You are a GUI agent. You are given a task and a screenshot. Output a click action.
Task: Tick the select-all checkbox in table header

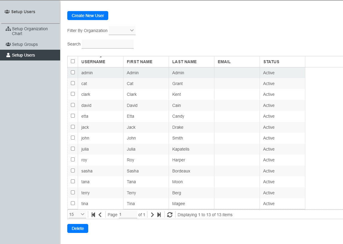[73, 61]
